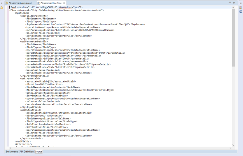Open the outline view icon on right sidebar
Image resolution: width=243 pixels, height=156 pixels.
[240, 8]
